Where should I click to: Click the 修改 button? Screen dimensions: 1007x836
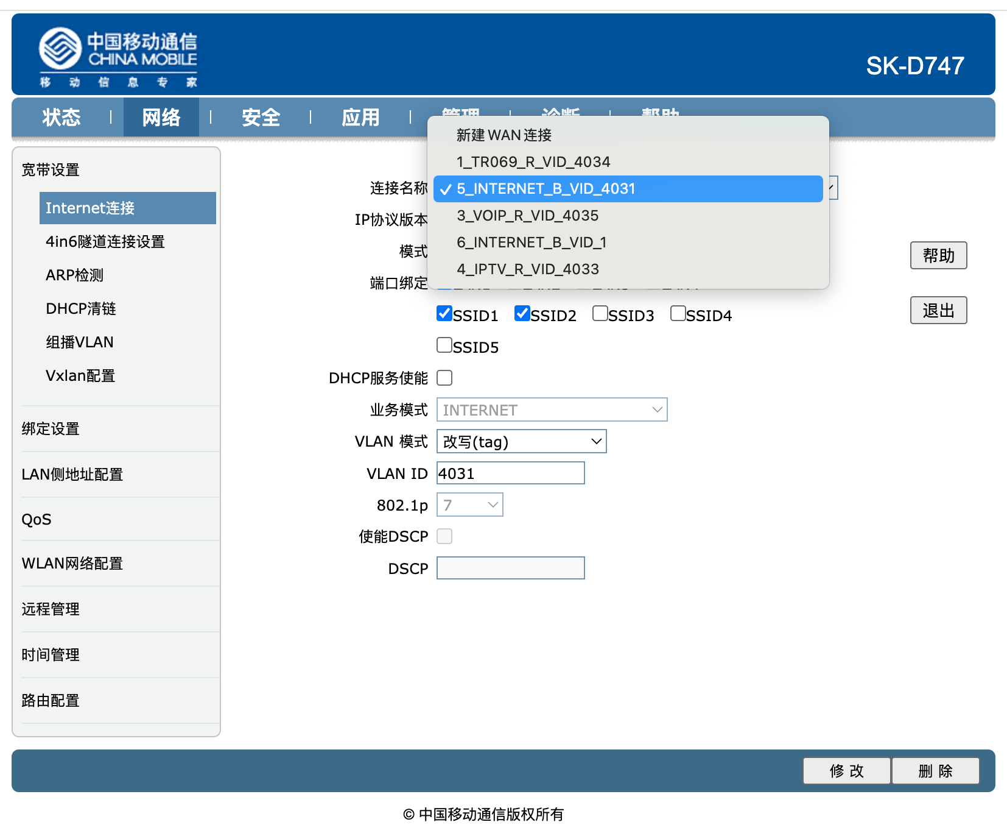(846, 771)
